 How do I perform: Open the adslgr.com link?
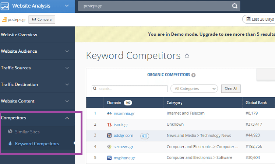click(123, 136)
